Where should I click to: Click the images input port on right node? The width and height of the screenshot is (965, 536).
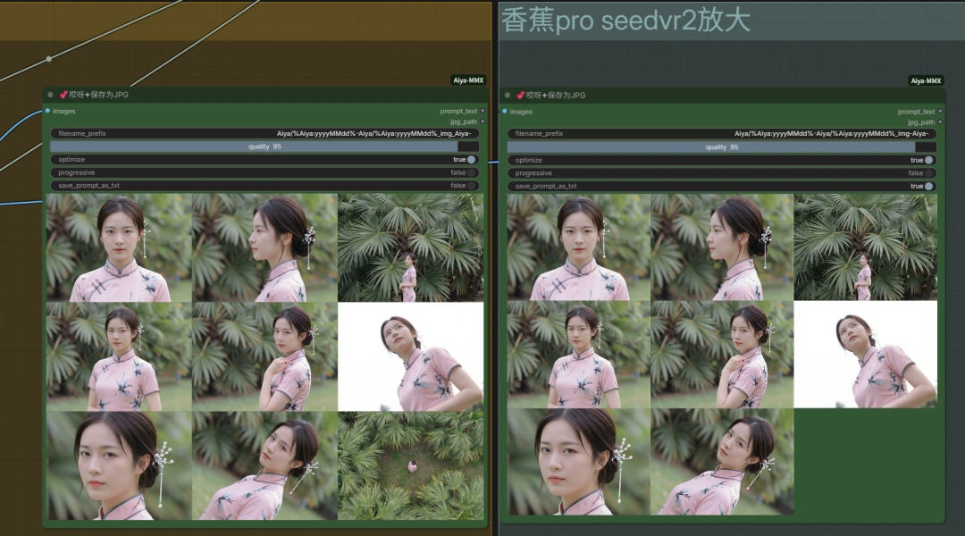coord(505,112)
